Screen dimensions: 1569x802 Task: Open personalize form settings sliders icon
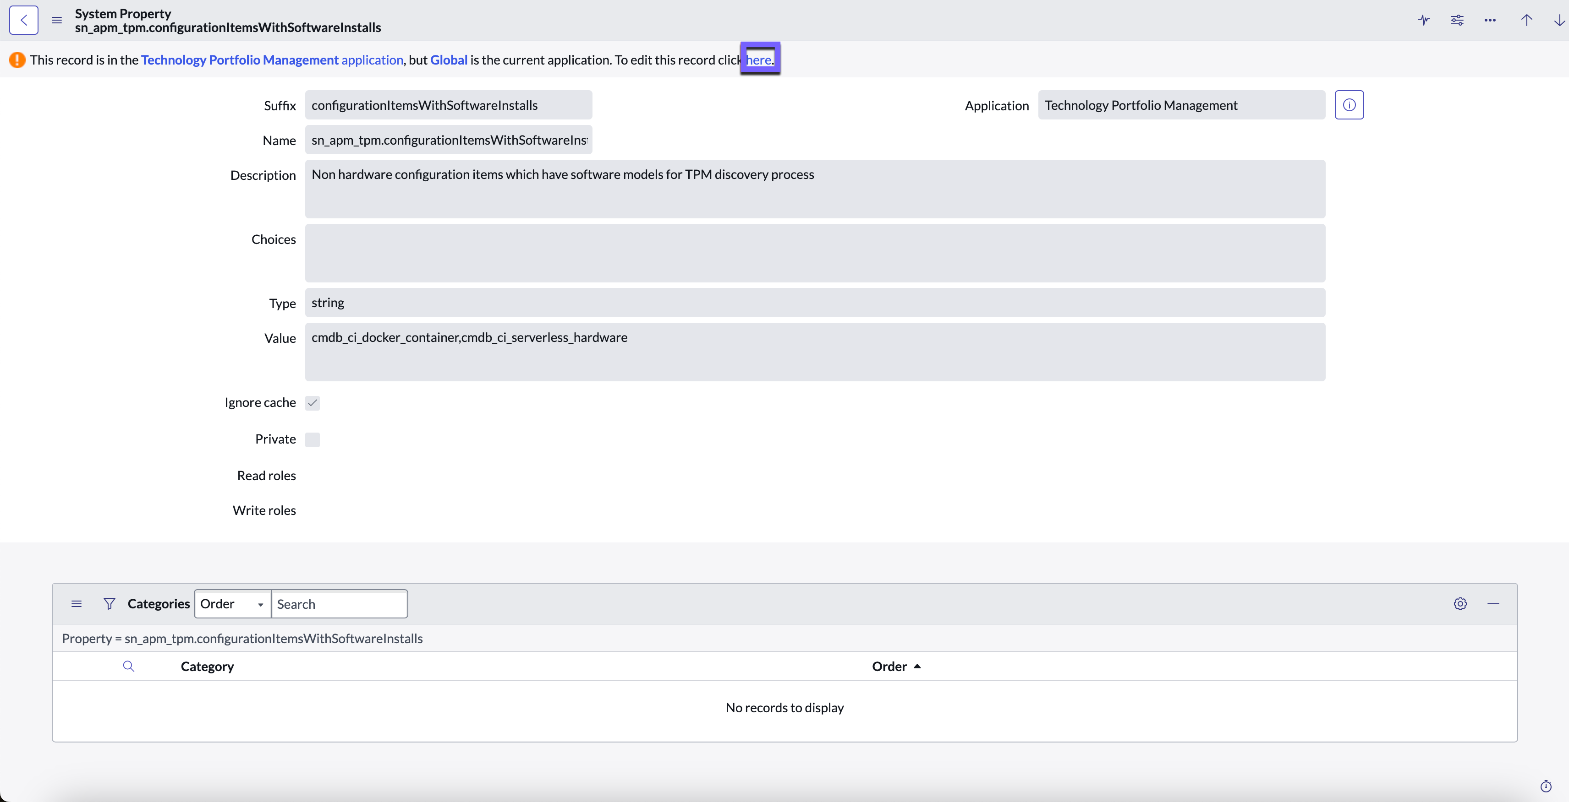(1457, 20)
